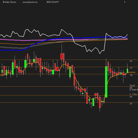This screenshot has height=138, width=138.
Task: Click the tallest green candlestick bar
Action: click(106, 82)
